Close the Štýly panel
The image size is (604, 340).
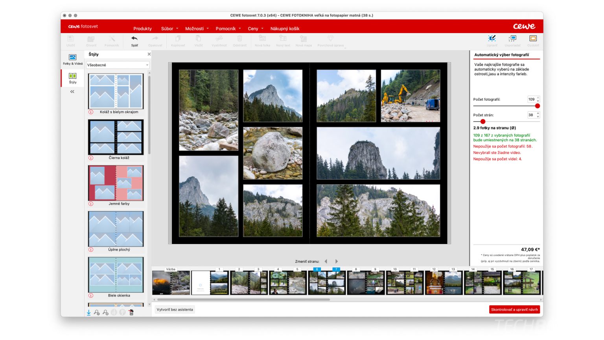click(149, 54)
